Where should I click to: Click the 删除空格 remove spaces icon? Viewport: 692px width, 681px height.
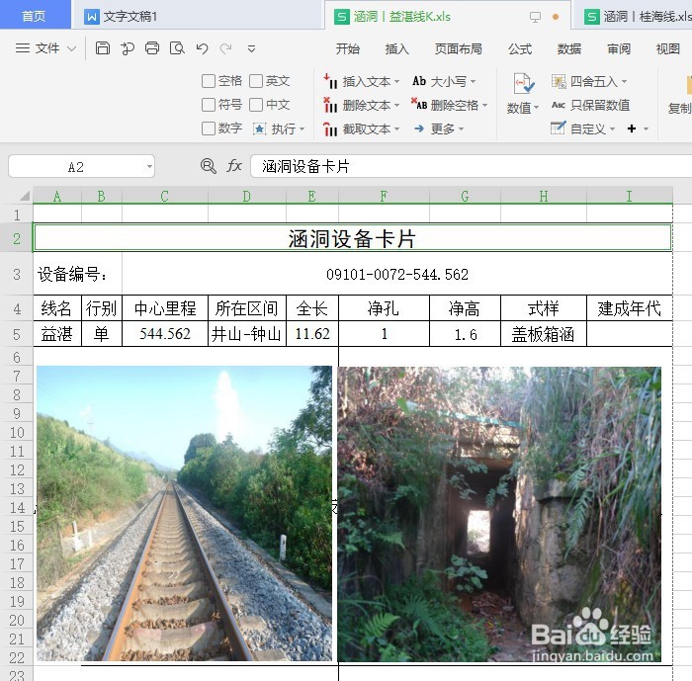419,104
